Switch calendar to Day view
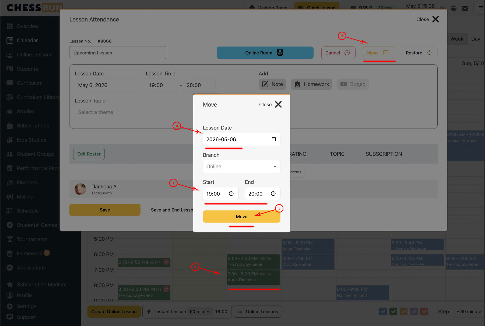 pyautogui.click(x=476, y=39)
